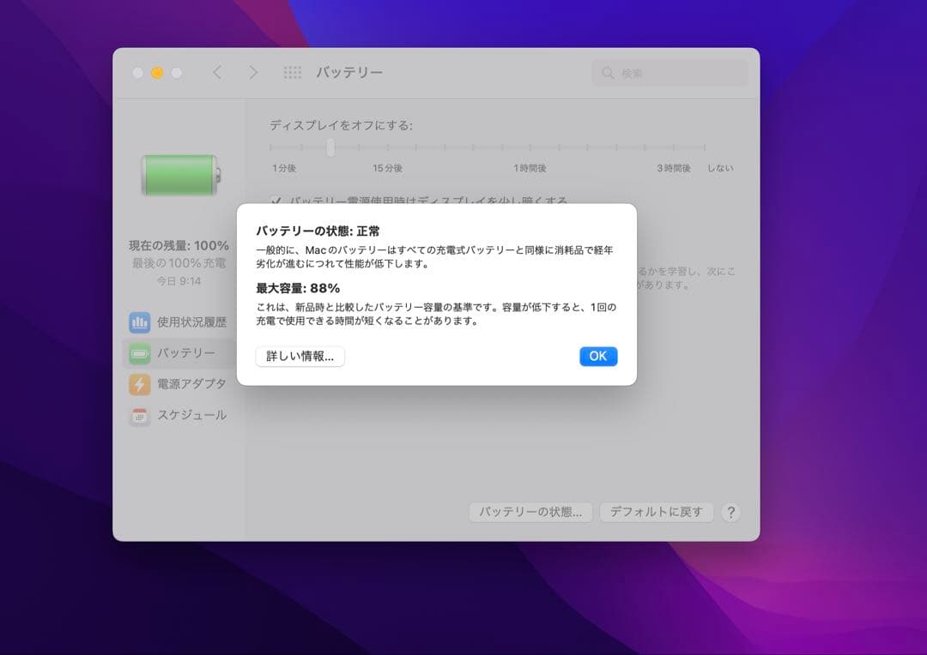This screenshot has height=655, width=927.
Task: Click the magnifying glass icon in search bar
Action: coord(608,73)
